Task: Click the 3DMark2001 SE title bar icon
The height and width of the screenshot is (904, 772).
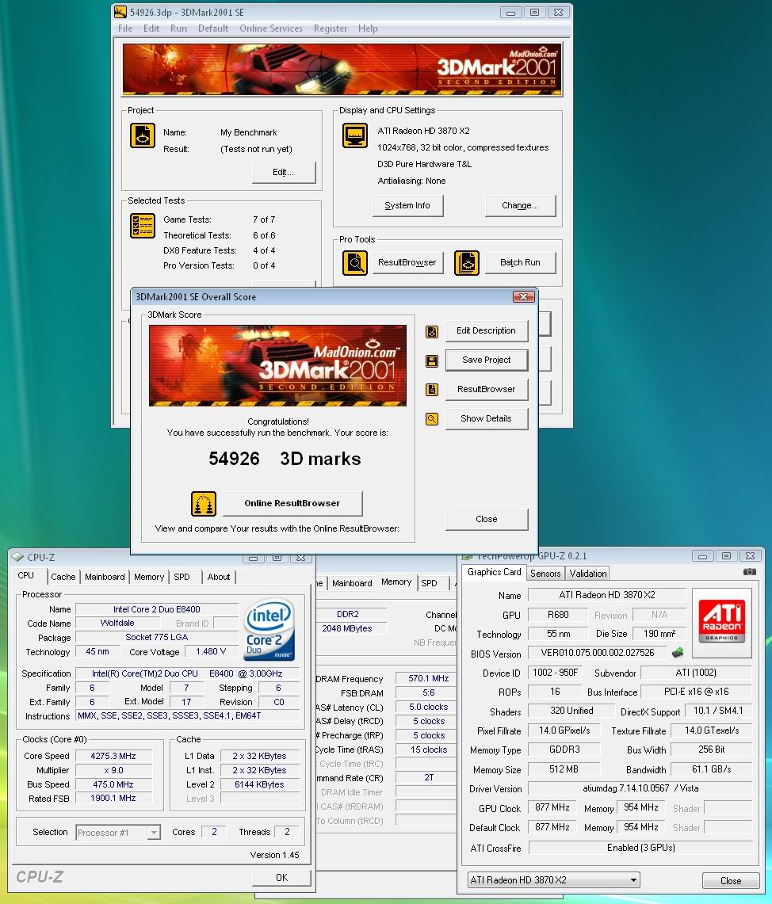Action: [120, 12]
